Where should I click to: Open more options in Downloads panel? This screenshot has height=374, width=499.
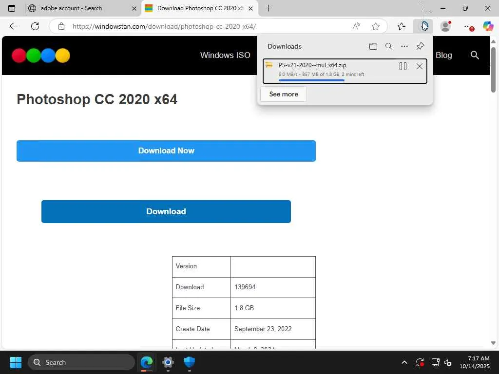click(404, 46)
